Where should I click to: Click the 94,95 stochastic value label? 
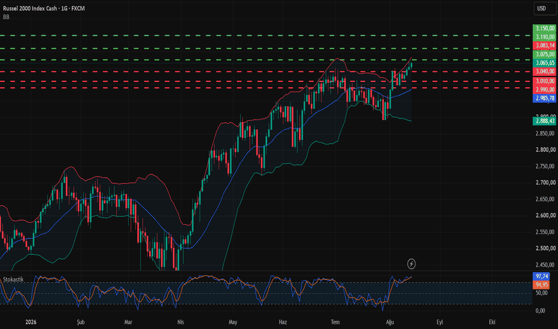coord(542,285)
